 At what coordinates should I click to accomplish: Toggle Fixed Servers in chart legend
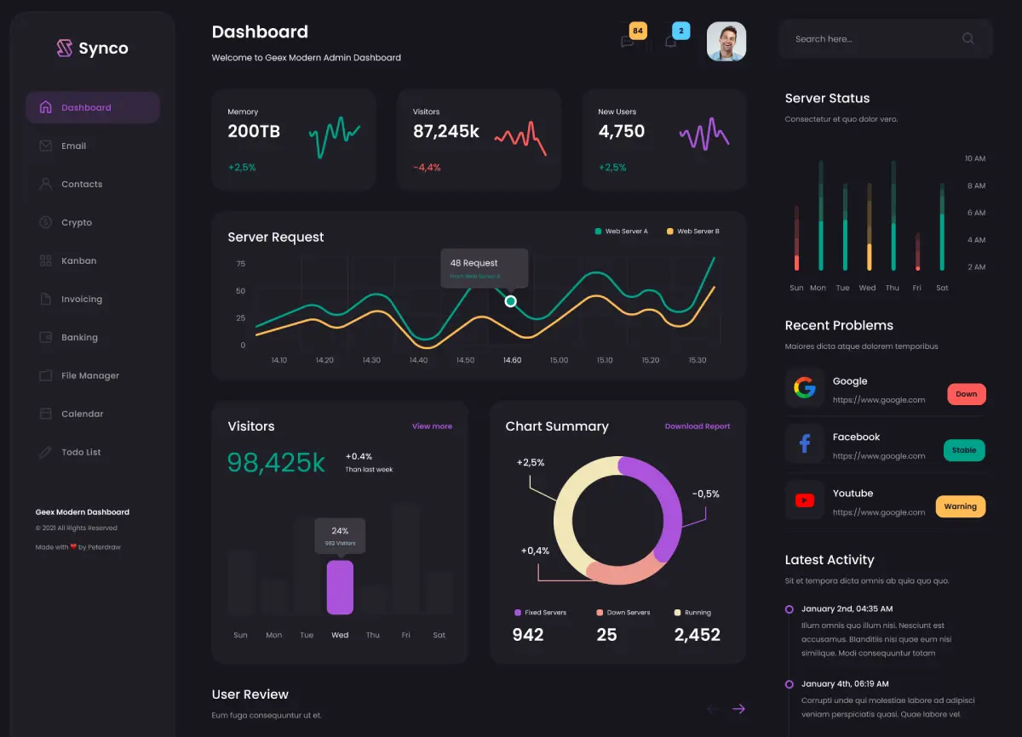(545, 612)
